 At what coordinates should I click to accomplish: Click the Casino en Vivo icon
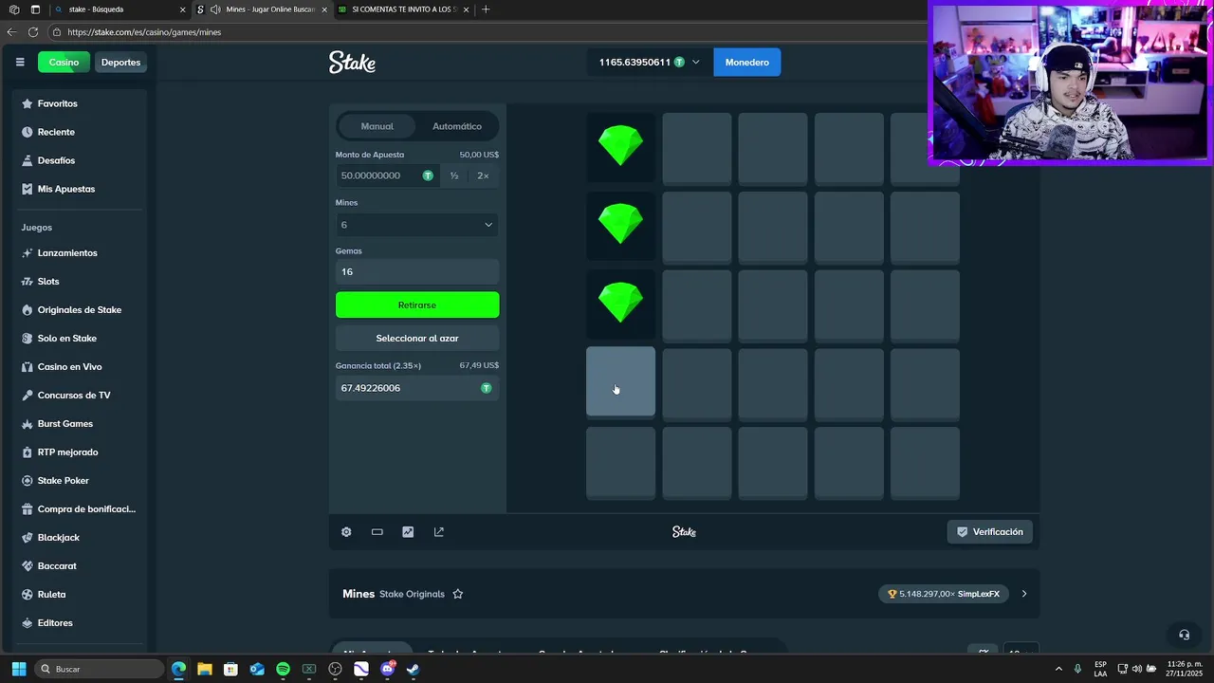[x=28, y=367]
